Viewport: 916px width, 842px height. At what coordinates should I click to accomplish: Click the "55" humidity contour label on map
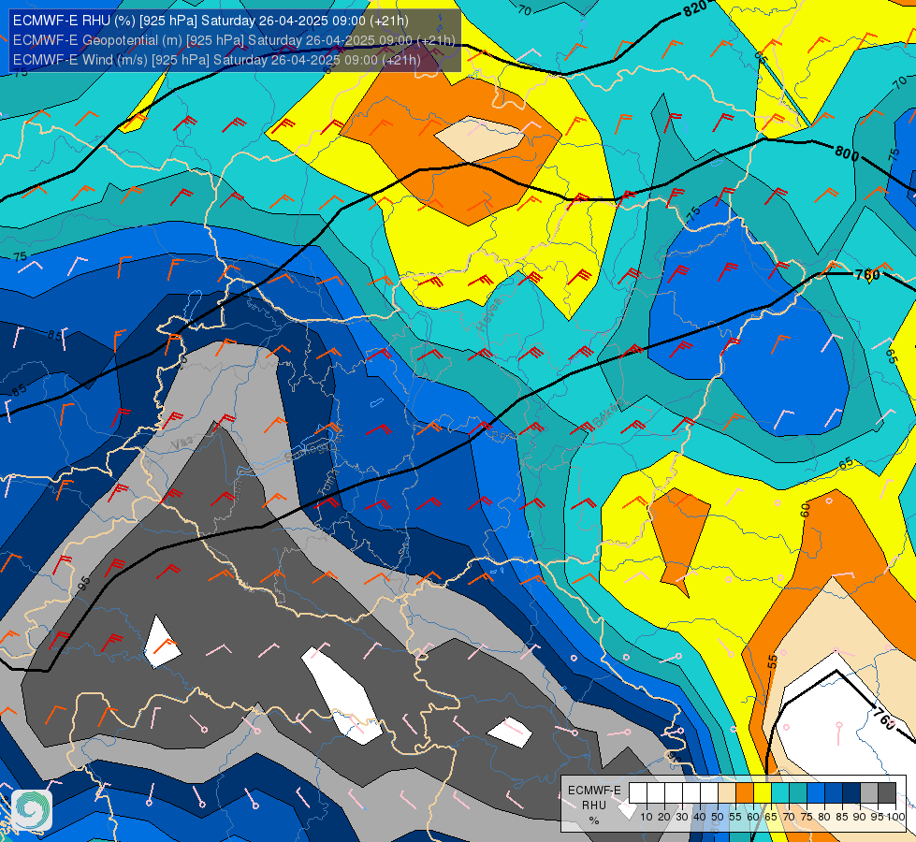[772, 661]
